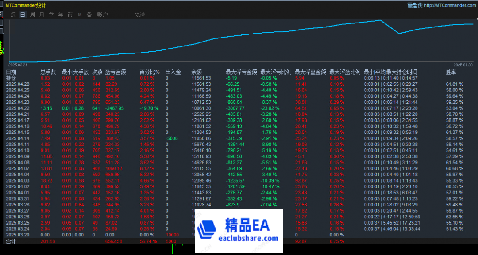Click the 最大浮亏金额 column header

click(241, 72)
